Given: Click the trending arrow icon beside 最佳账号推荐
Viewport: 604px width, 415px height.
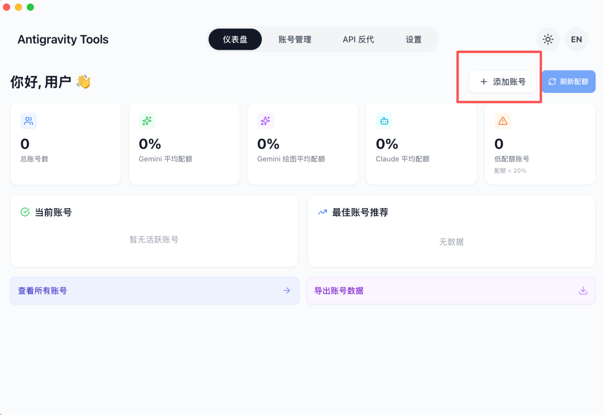Looking at the screenshot, I should point(322,212).
